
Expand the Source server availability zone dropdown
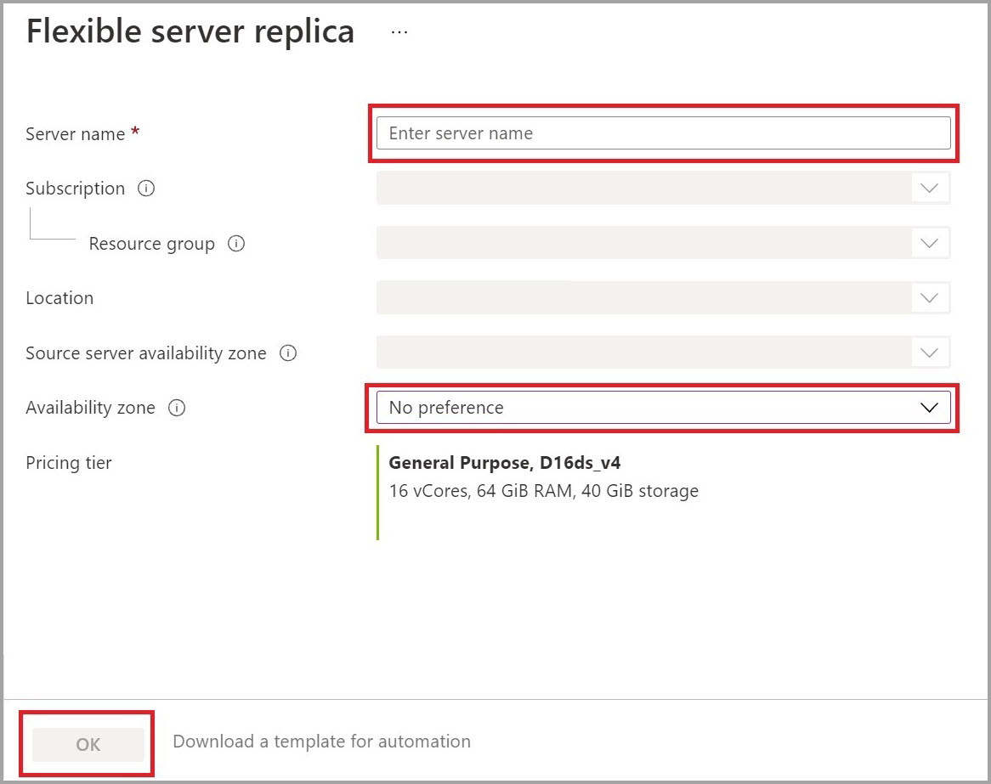coord(663,353)
